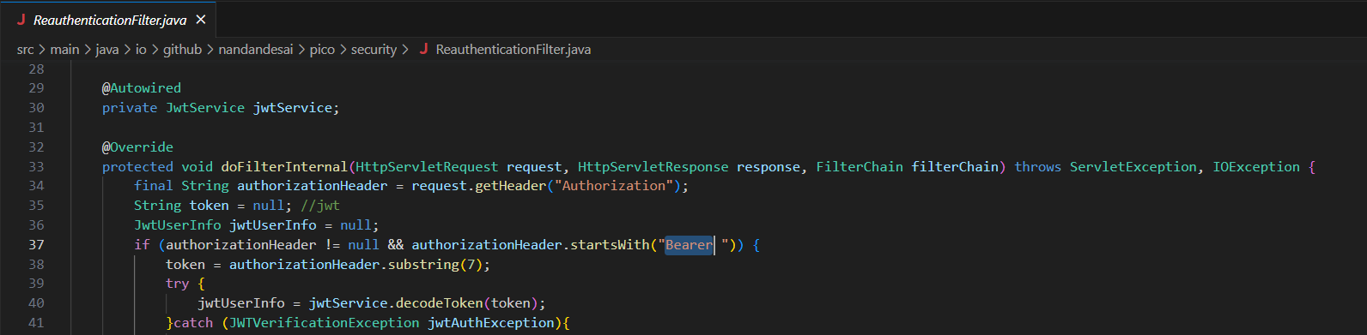Click the HttpServletRequest parameter type
Viewport: 1367px width, 335px height.
point(427,167)
